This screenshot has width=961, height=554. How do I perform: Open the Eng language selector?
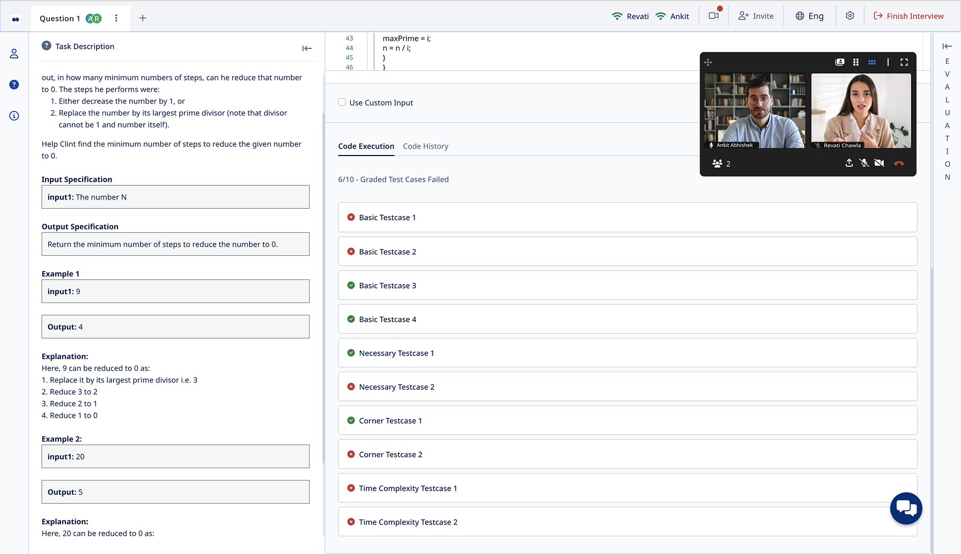(809, 16)
